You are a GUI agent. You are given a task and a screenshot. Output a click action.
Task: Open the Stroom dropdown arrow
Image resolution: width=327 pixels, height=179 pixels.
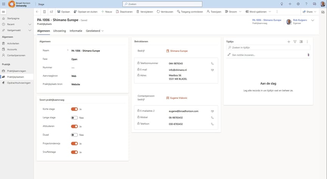tap(240, 12)
